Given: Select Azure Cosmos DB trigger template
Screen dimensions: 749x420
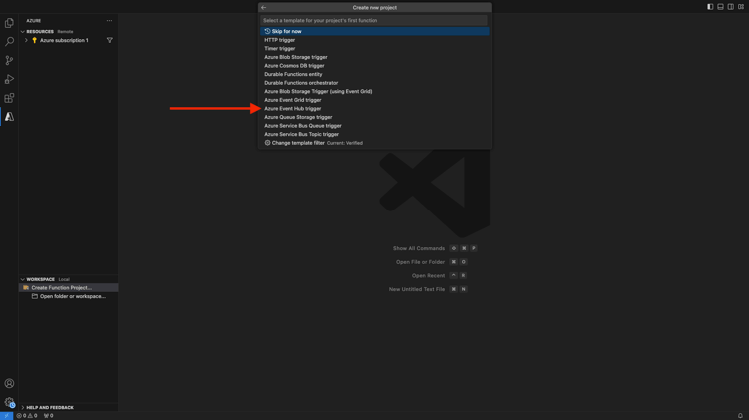Looking at the screenshot, I should pyautogui.click(x=374, y=66).
